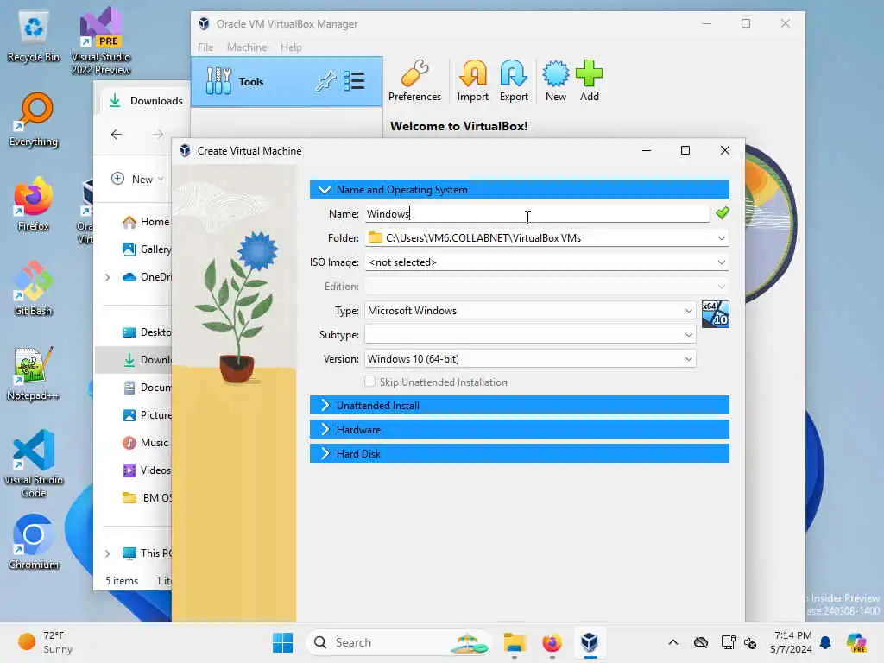The width and height of the screenshot is (884, 663).
Task: Select Pictures folder in File Explorer sidebar
Action: 147,415
